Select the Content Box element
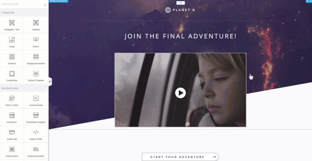The image size is (312, 161). point(12,75)
